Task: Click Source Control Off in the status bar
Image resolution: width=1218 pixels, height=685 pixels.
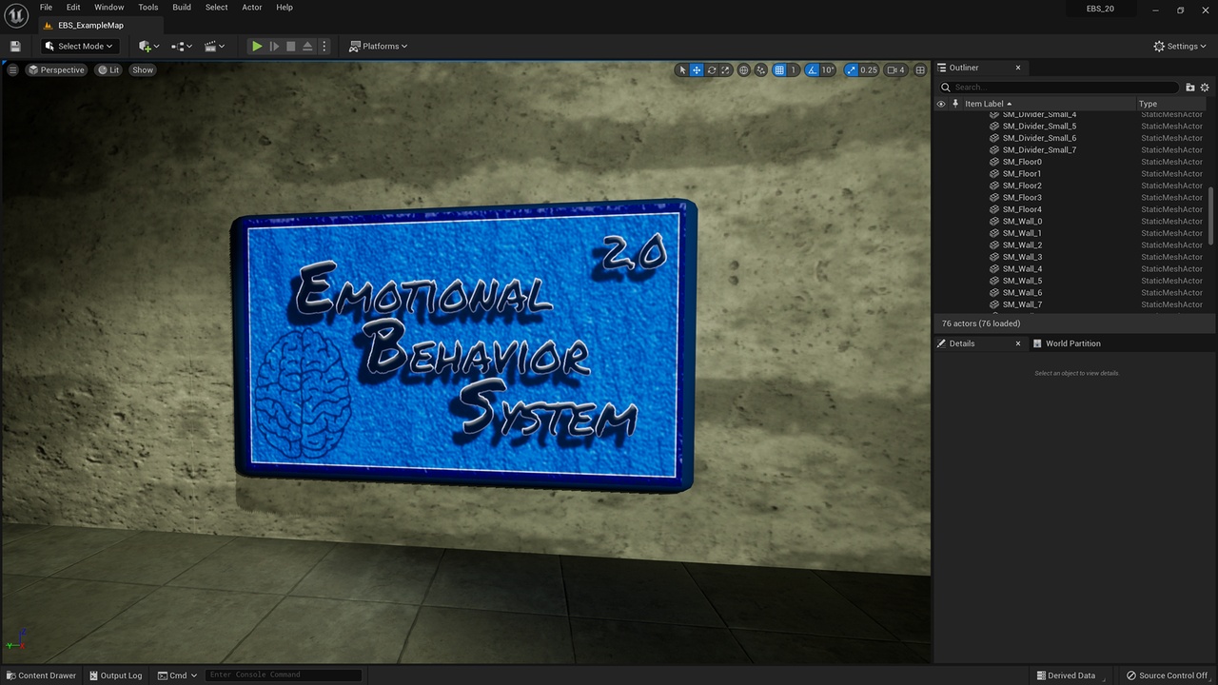Action: [1167, 675]
